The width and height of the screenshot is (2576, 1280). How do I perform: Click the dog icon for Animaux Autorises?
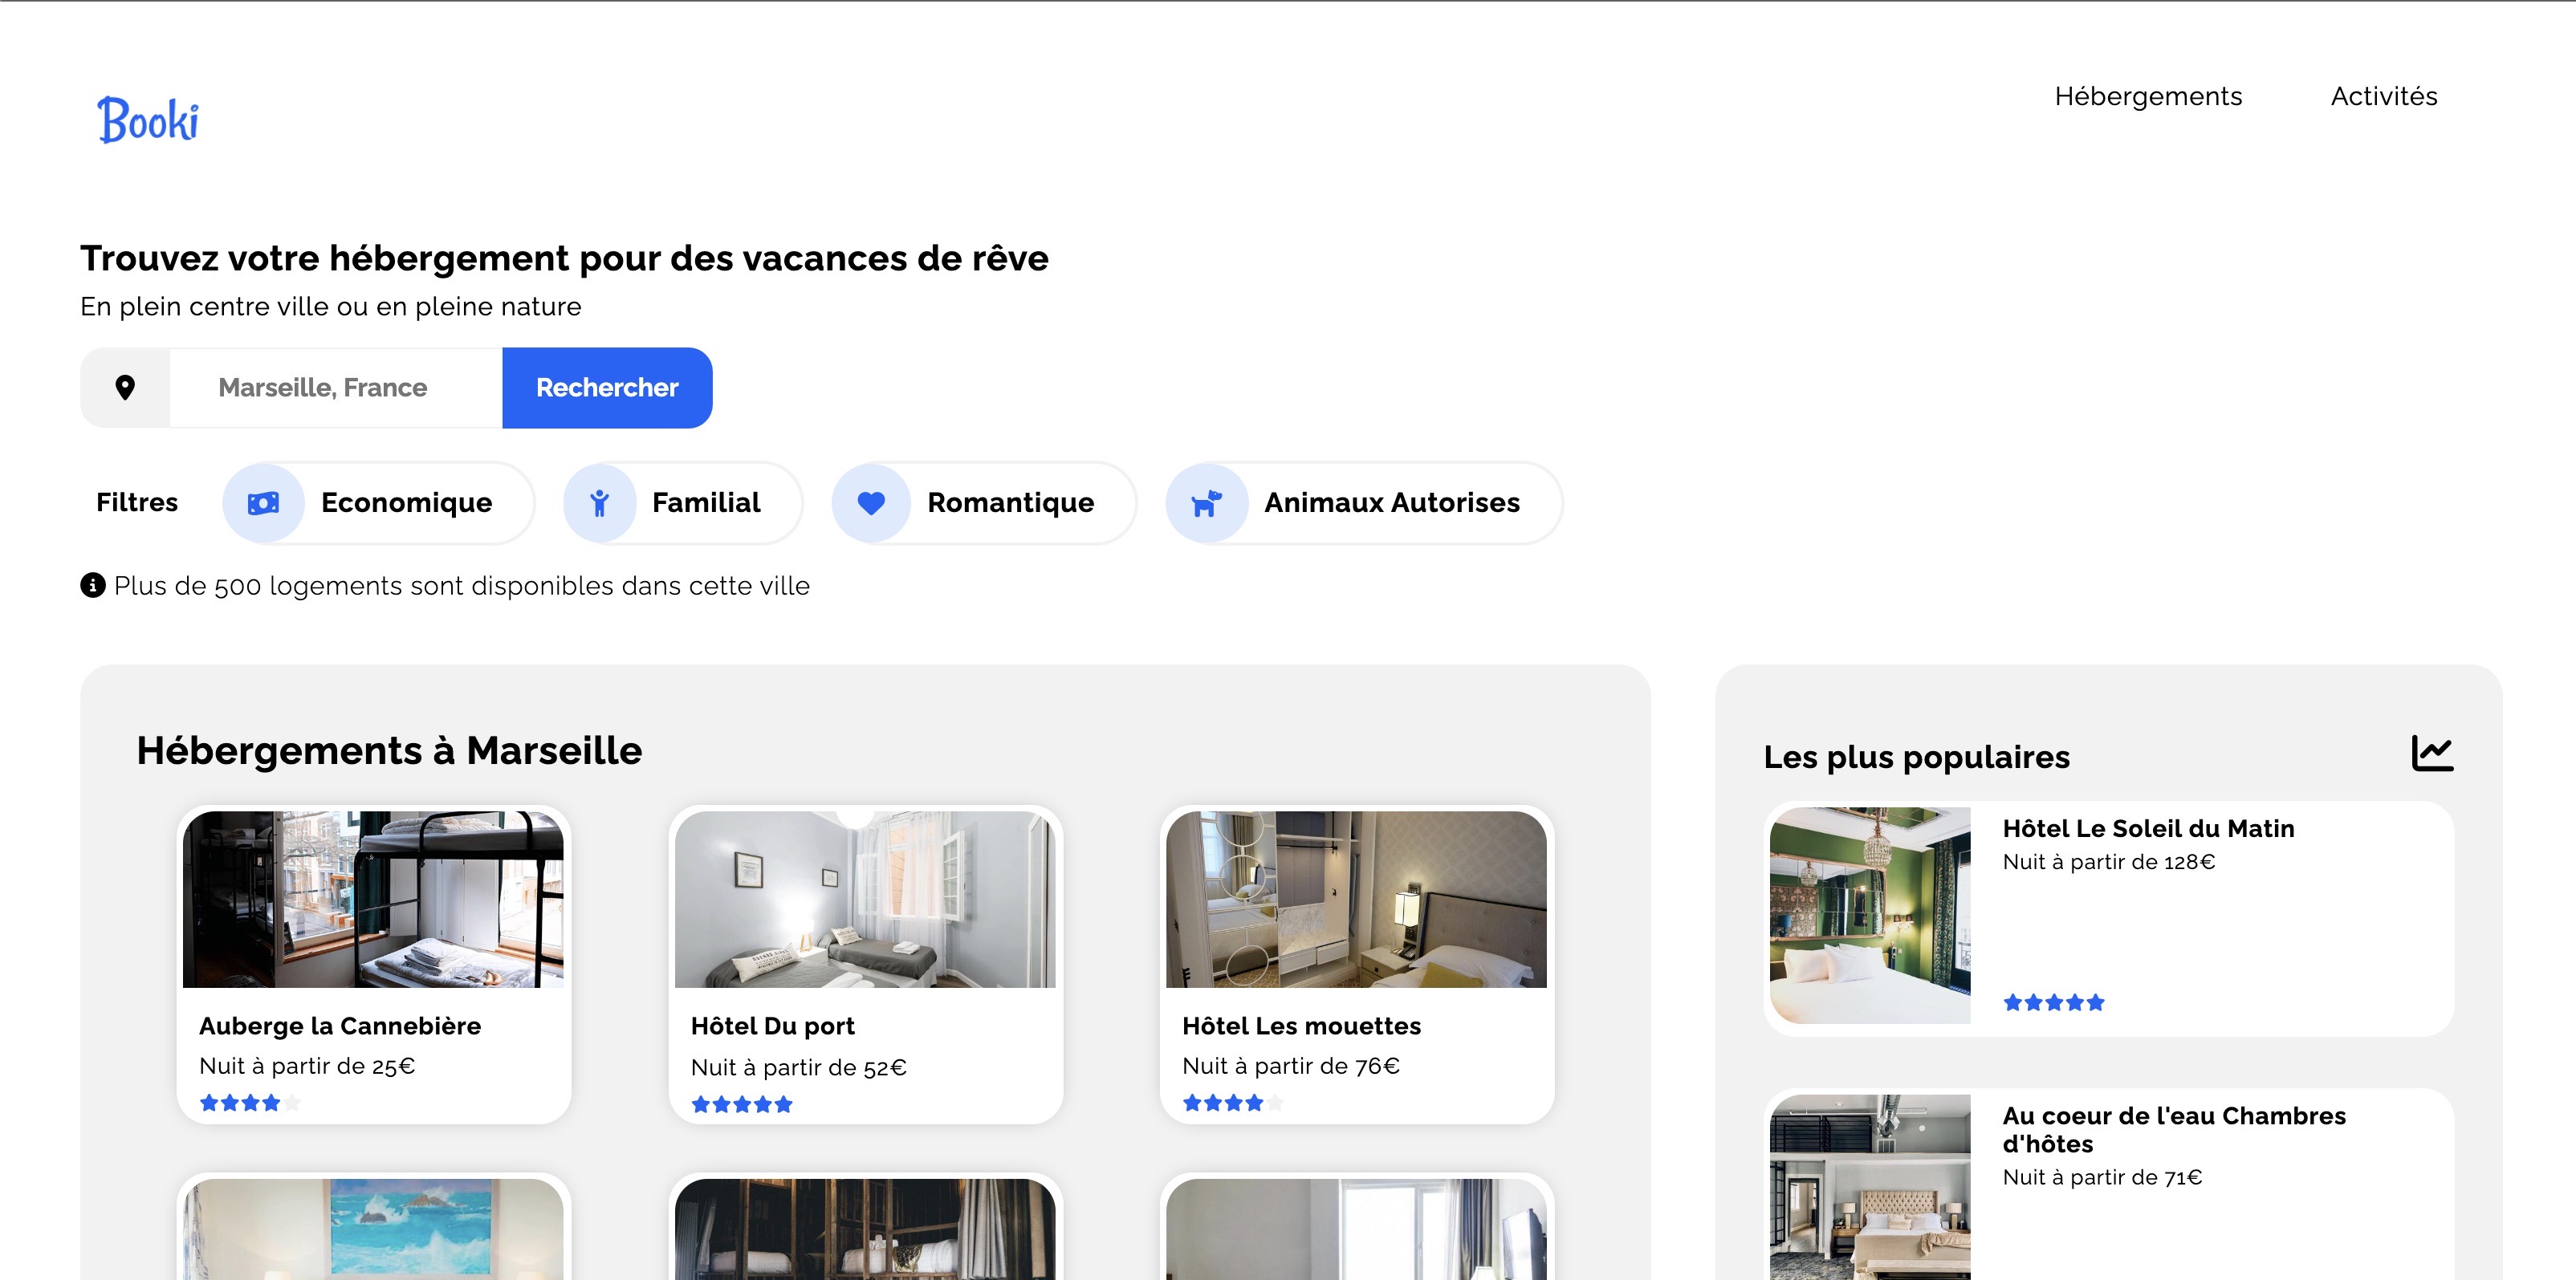(1206, 503)
